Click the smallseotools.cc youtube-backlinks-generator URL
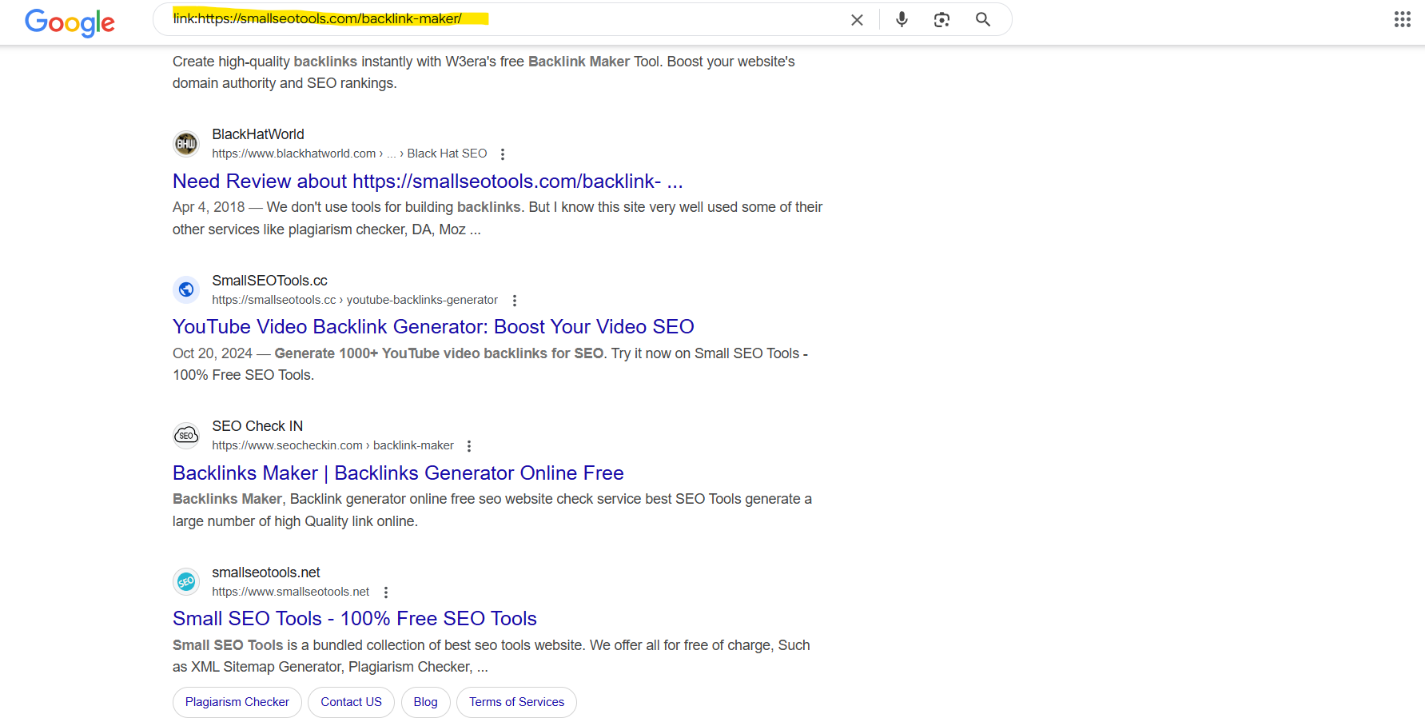Viewport: 1425px width, 726px height. (x=355, y=300)
